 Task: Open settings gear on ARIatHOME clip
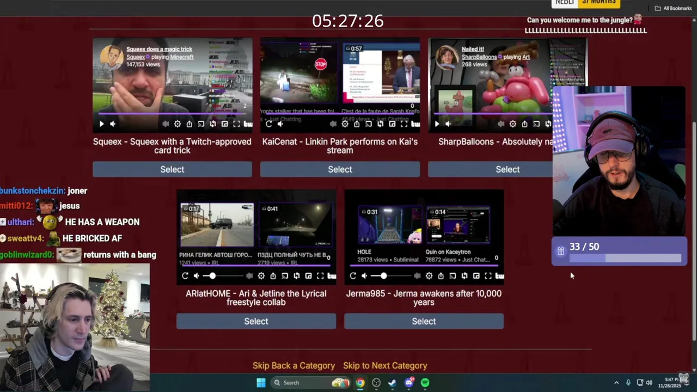(x=261, y=276)
